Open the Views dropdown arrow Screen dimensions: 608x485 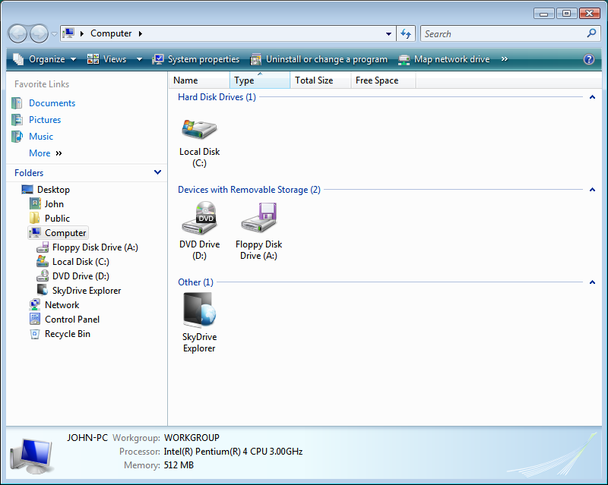[x=139, y=59]
